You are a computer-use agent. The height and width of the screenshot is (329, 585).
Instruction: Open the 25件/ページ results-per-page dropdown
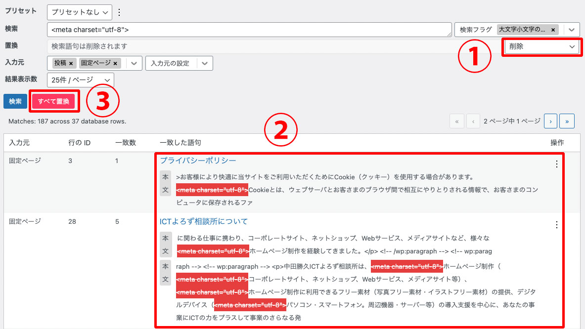[81, 80]
